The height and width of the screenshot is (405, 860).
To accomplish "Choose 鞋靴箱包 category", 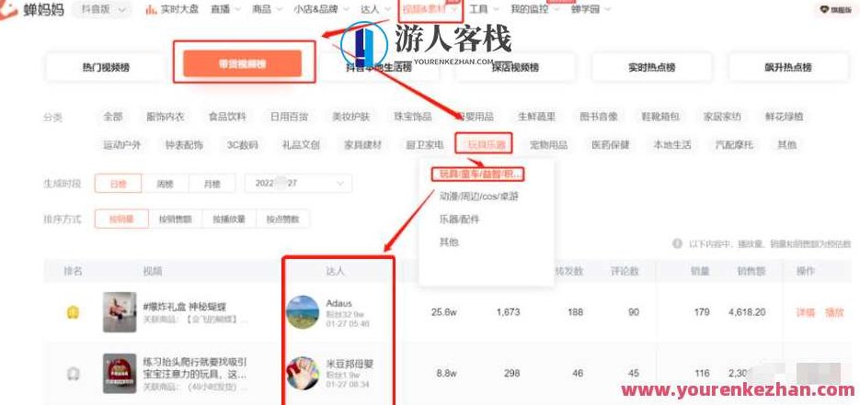I will (661, 117).
